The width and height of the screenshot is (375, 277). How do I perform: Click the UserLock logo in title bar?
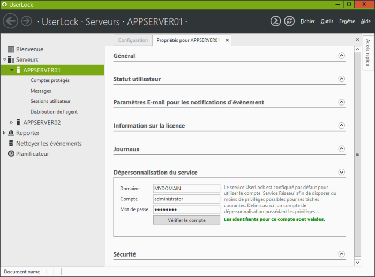point(4,4)
